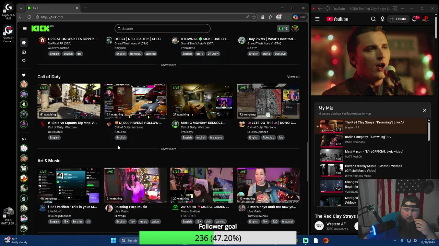Open the taskbar weather widget
The height and width of the screenshot is (246, 439).
click(15, 241)
